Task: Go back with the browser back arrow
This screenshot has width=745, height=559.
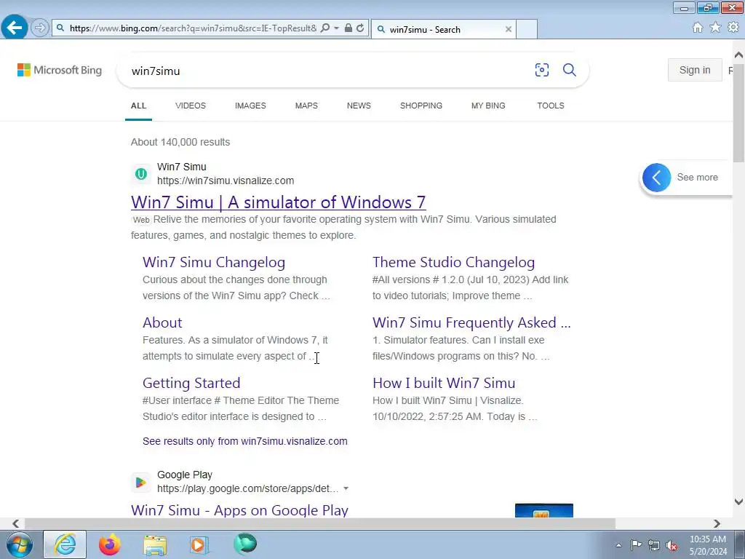Action: coord(15,28)
